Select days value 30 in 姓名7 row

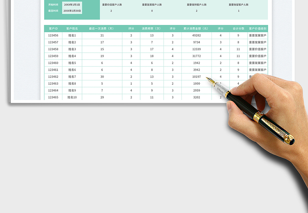102,76
